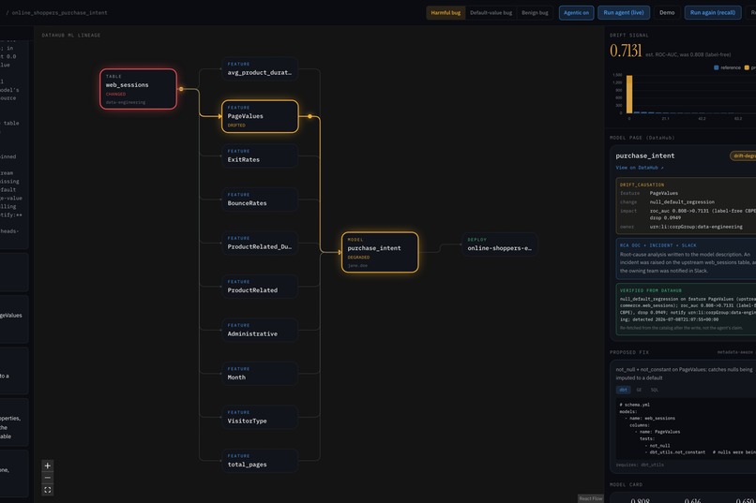Click the PROPOSED FIX section label
Viewport: 756px width, 503px height.
click(629, 352)
